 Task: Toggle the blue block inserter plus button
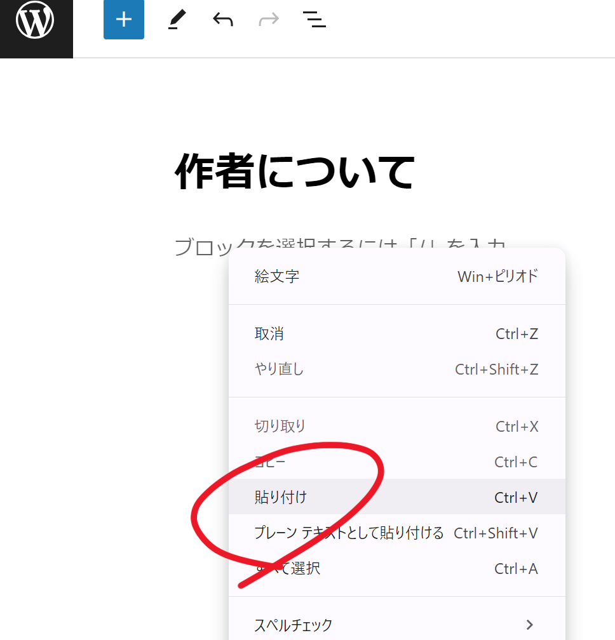click(x=124, y=20)
